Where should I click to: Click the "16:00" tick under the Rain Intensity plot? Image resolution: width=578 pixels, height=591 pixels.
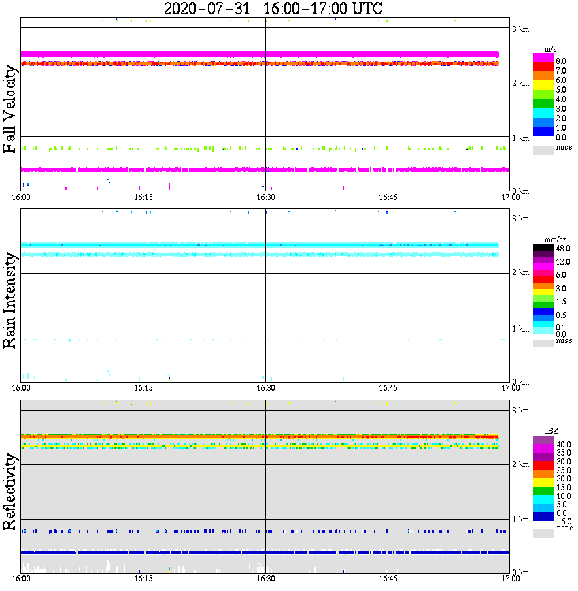[x=21, y=388]
